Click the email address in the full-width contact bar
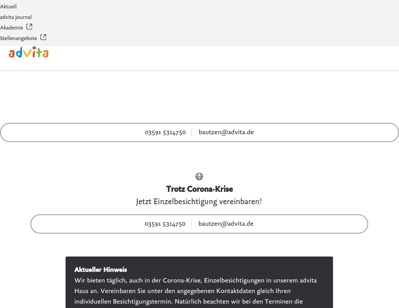Screen dimensions: 399x308 (226, 132)
